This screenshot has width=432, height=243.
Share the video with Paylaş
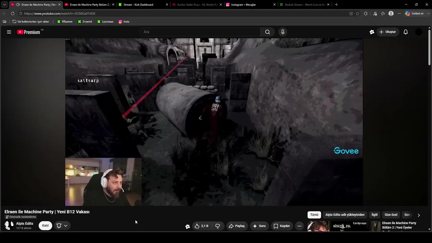[x=237, y=226]
